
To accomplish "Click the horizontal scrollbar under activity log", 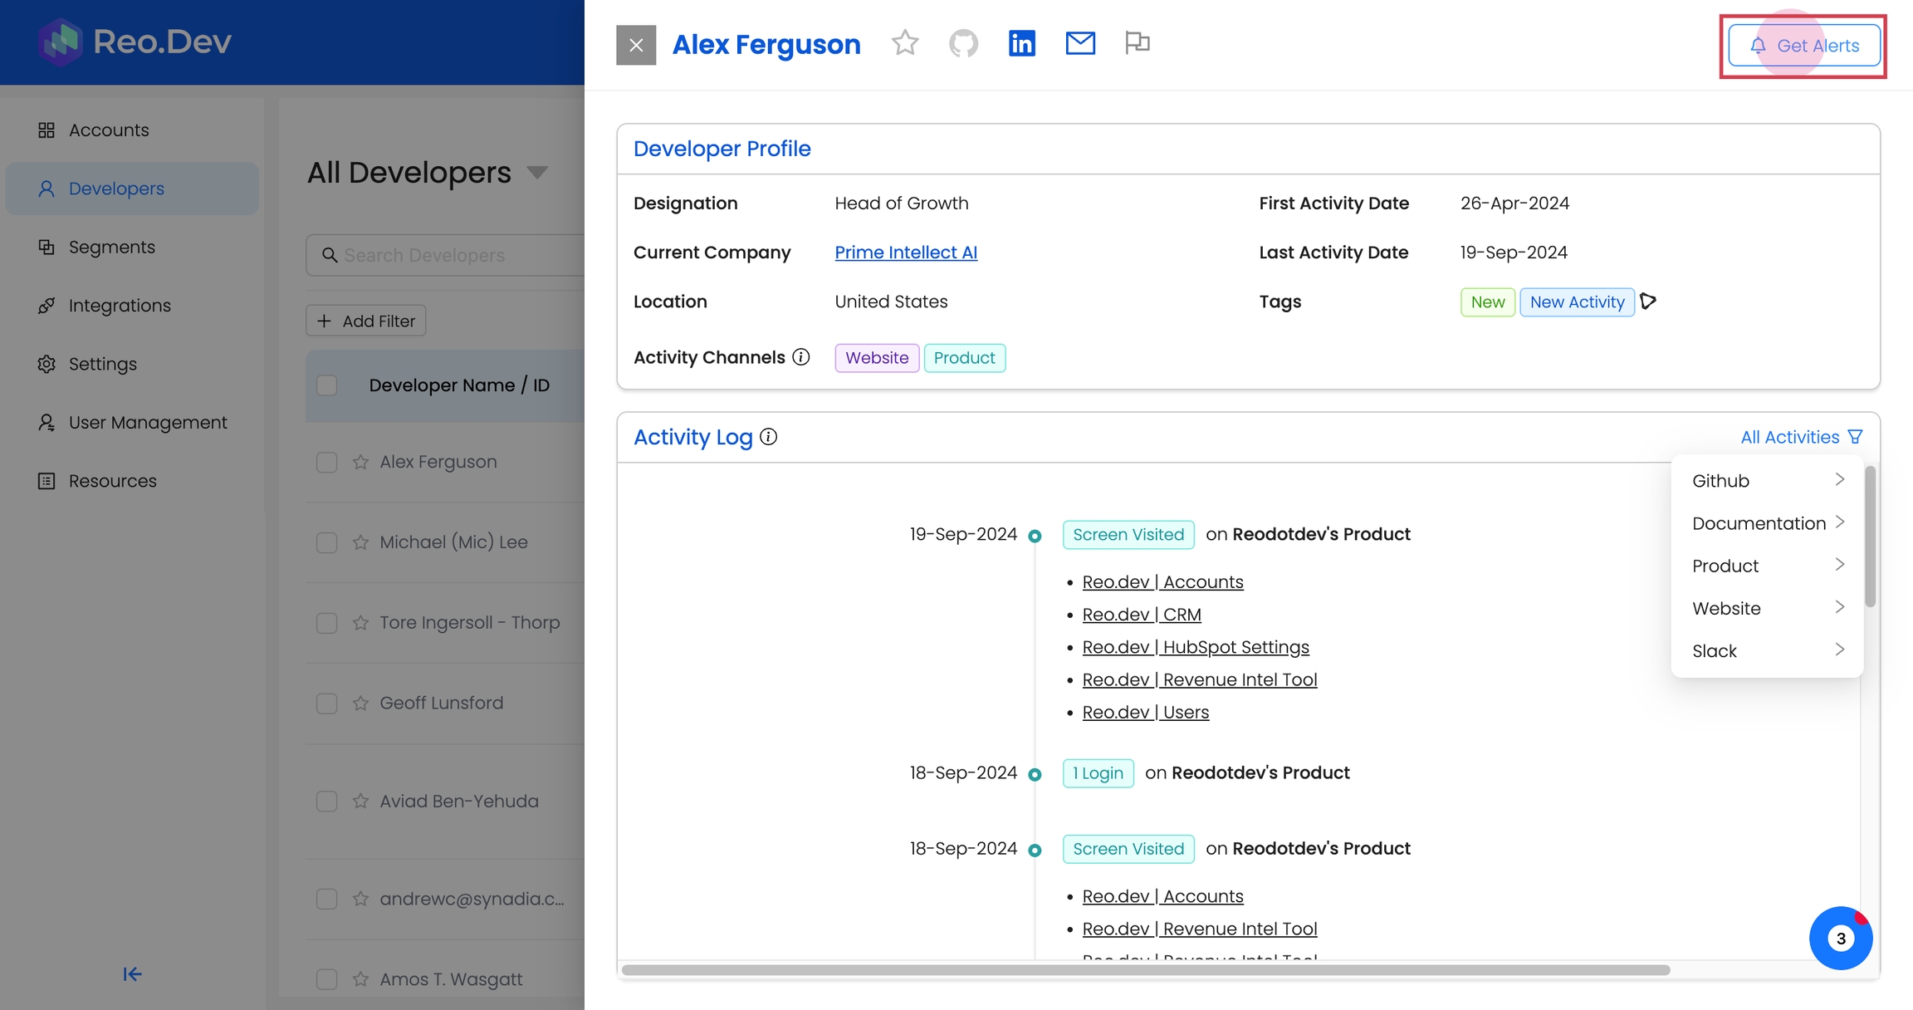I will pos(1146,970).
